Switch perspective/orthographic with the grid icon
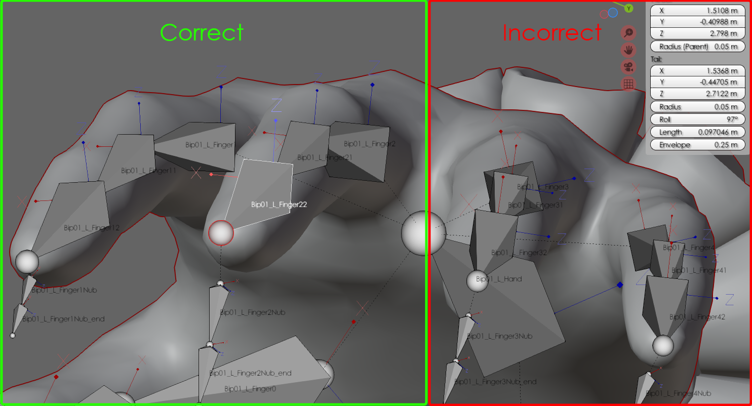This screenshot has height=406, width=752. [628, 84]
